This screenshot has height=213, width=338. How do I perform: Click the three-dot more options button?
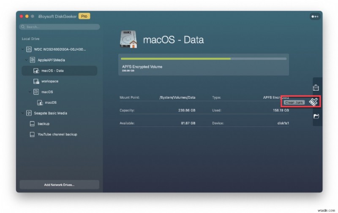click(315, 16)
